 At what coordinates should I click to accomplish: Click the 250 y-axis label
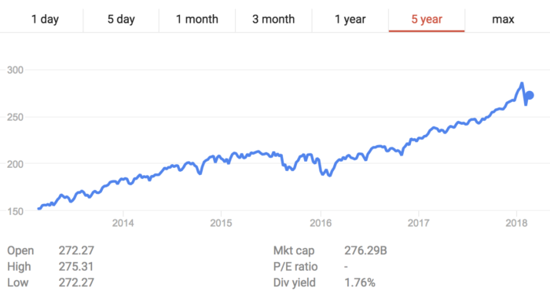15,117
